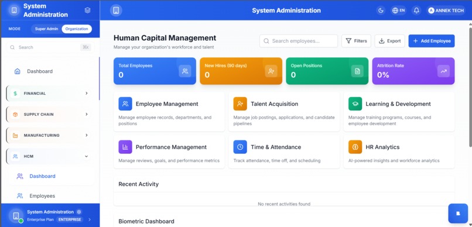Viewport: 472px width, 227px height.
Task: Click the floating blue button at bottom right
Action: pos(458,213)
